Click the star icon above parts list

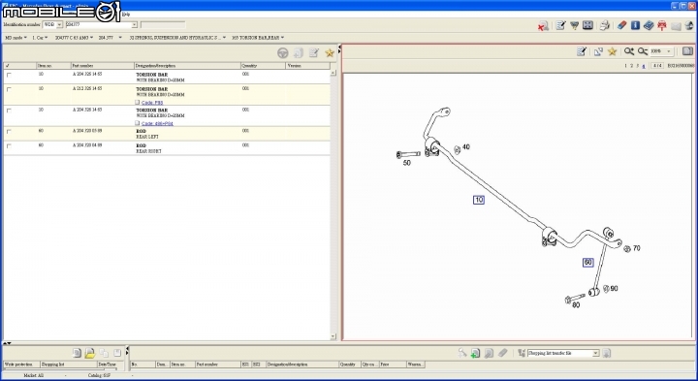330,53
